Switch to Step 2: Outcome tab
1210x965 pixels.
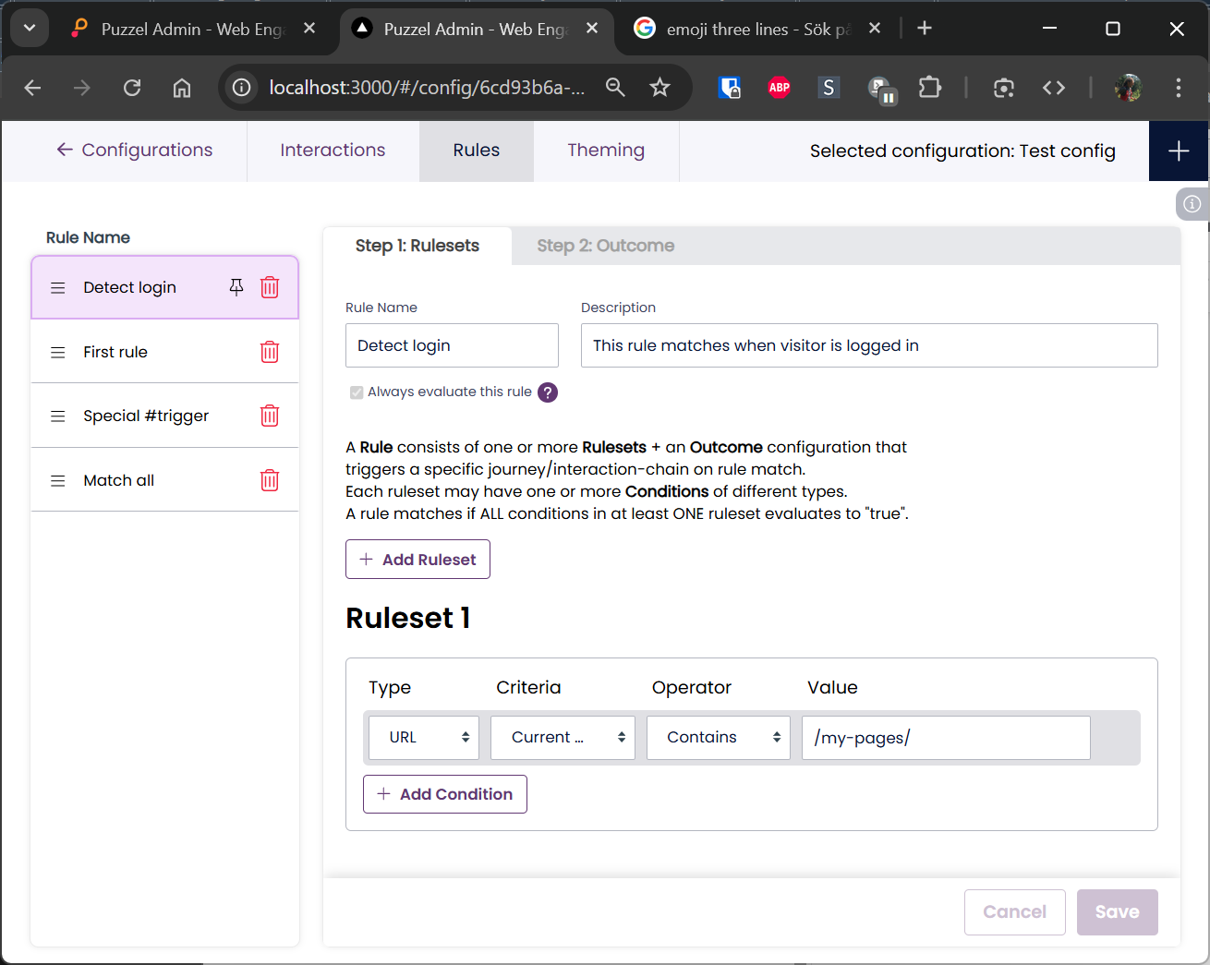605,246
